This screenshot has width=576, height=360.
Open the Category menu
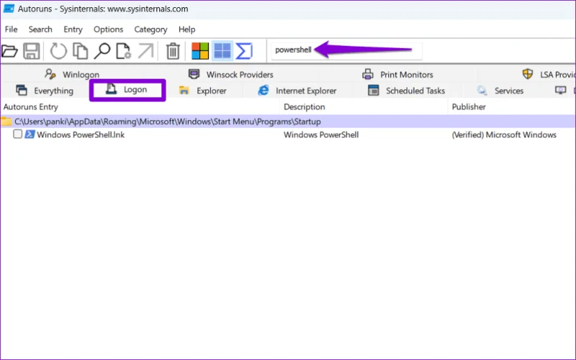tap(150, 29)
